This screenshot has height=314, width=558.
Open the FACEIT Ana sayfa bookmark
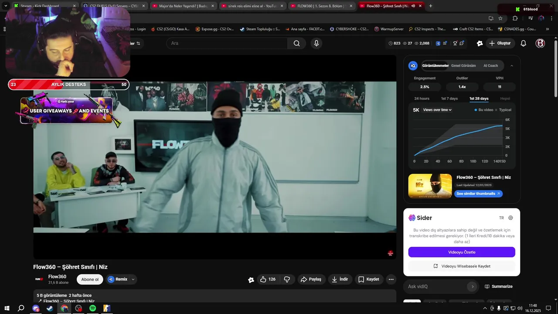[305, 29]
